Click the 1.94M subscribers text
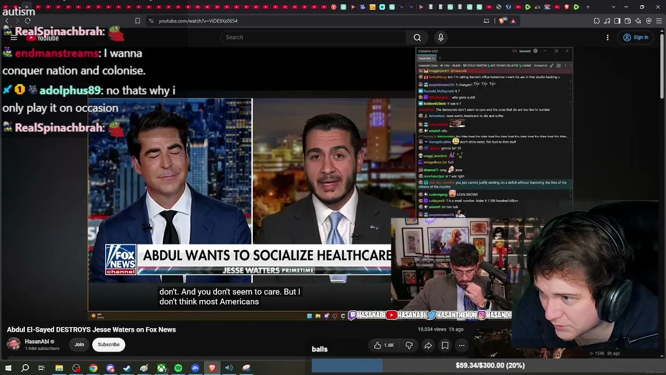This screenshot has height=375, width=666. pyautogui.click(x=42, y=348)
